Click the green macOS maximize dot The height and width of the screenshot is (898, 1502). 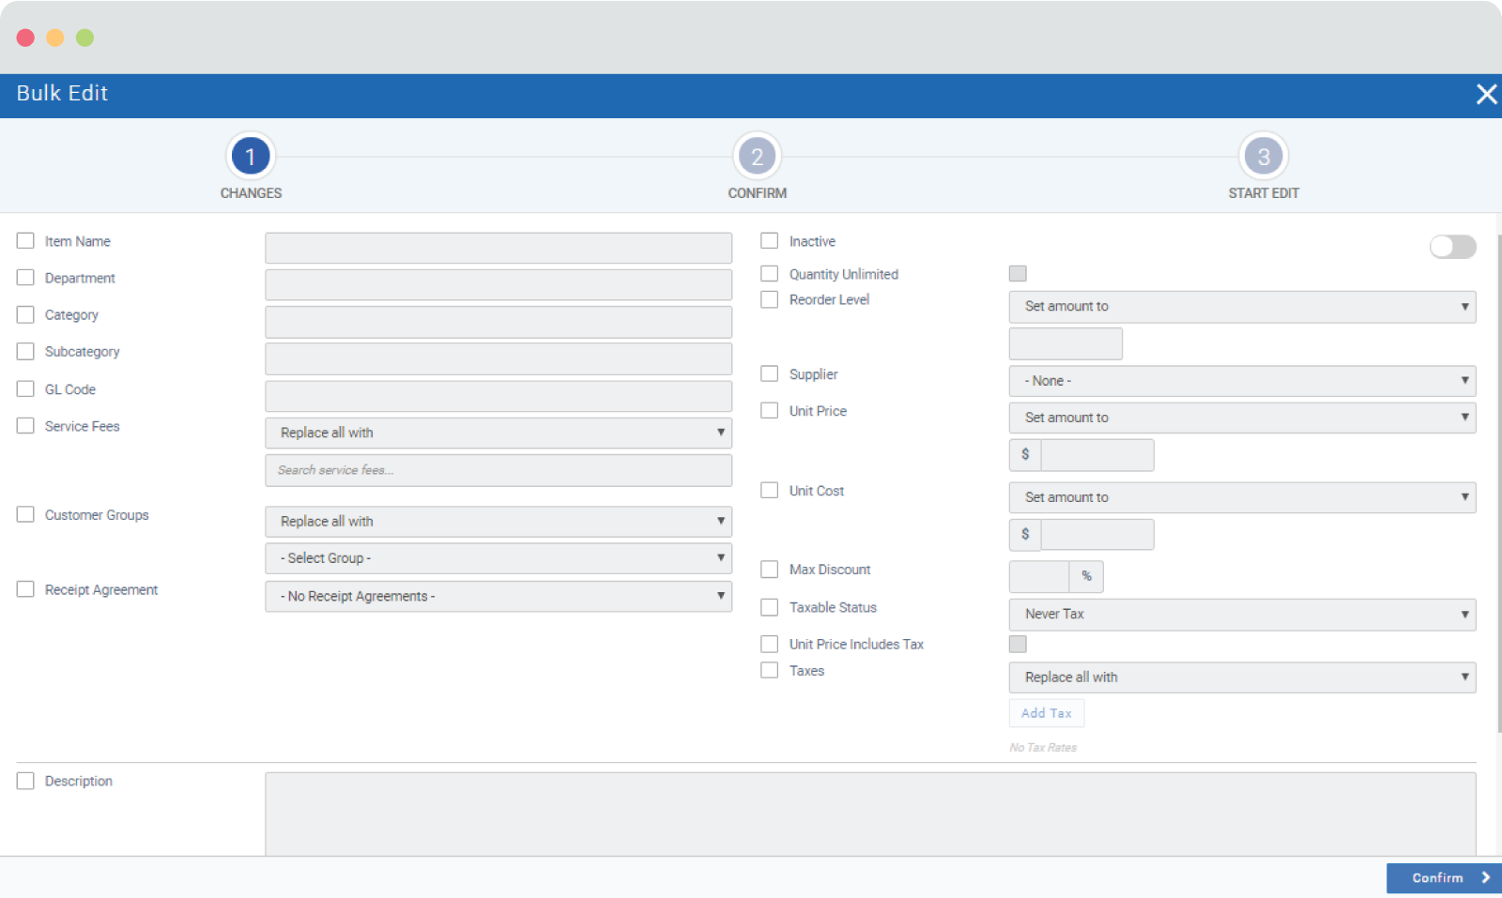click(x=84, y=38)
